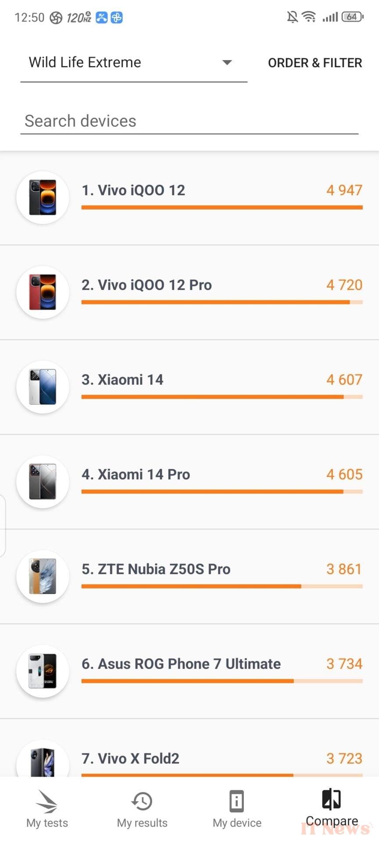
Task: Tap the 120Hz refresh rate indicator
Action: (x=79, y=18)
